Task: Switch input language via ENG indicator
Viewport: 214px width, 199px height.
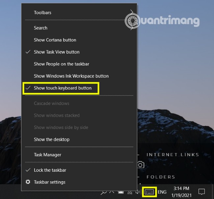Action: [x=162, y=192]
